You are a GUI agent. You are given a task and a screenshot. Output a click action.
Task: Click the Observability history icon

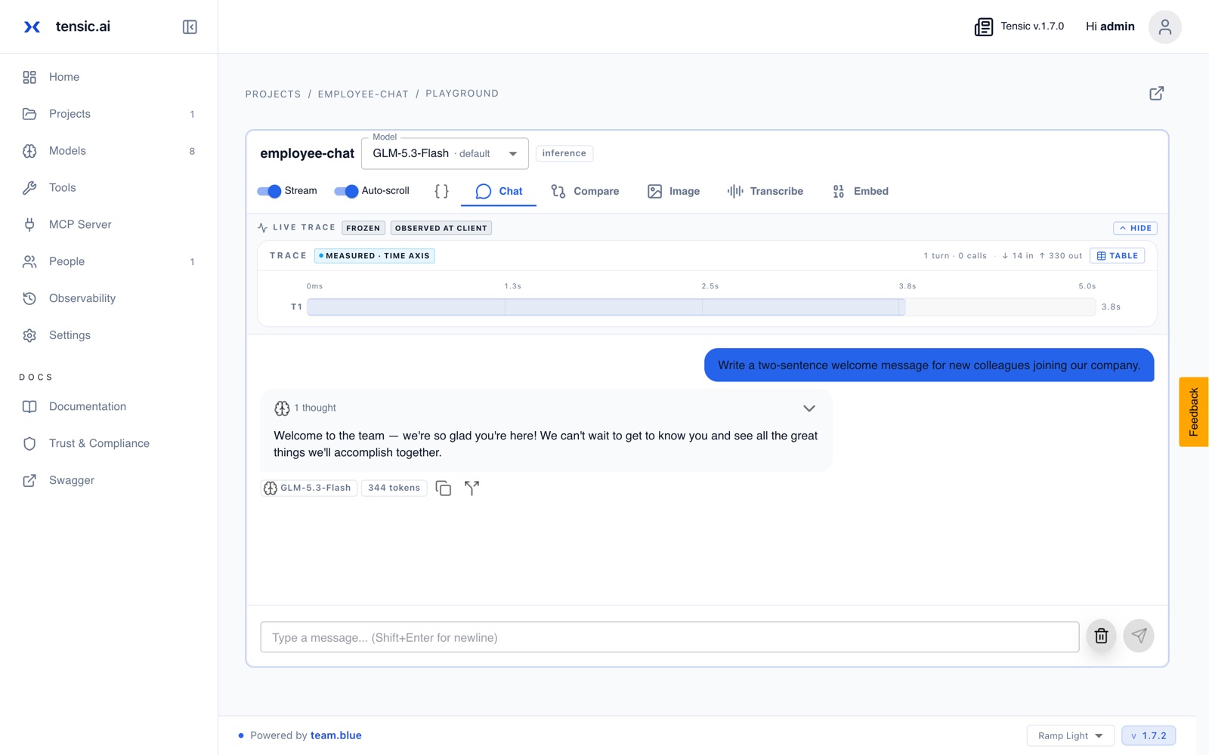coord(29,298)
